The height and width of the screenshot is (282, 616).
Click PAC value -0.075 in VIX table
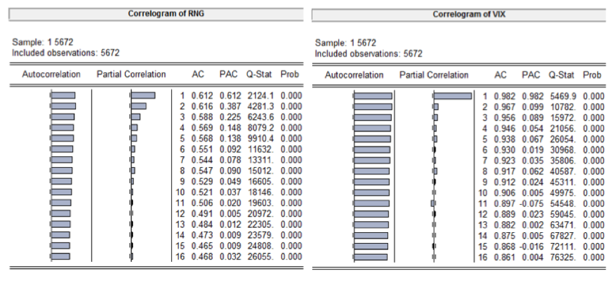pyautogui.click(x=532, y=203)
